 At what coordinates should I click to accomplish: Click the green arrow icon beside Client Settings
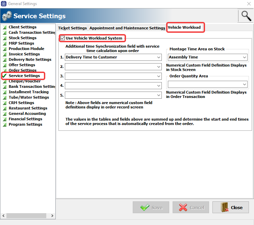[x=4, y=27]
